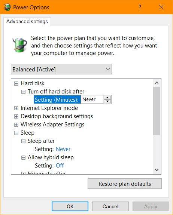Click the Off value for hybrid sleep

tap(60, 166)
